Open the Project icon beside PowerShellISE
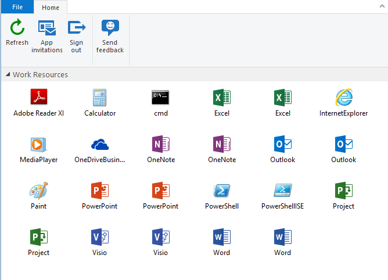 coord(343,196)
